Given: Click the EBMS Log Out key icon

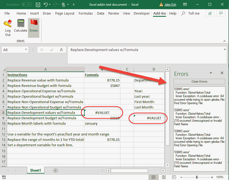Looking at the screenshot, I should point(8,23).
